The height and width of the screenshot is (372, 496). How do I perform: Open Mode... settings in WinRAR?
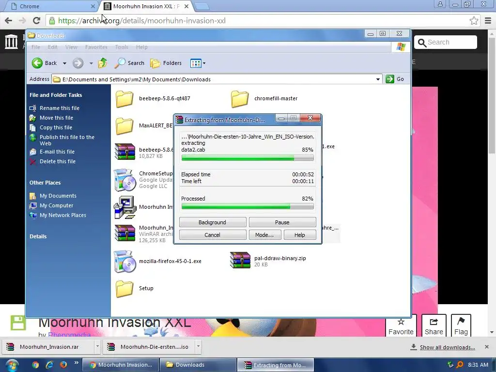click(x=264, y=235)
